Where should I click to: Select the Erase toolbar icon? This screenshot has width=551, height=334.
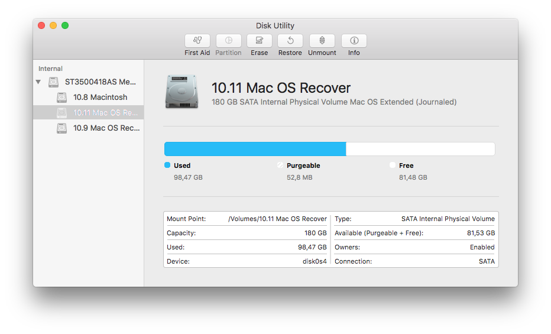pyautogui.click(x=260, y=41)
